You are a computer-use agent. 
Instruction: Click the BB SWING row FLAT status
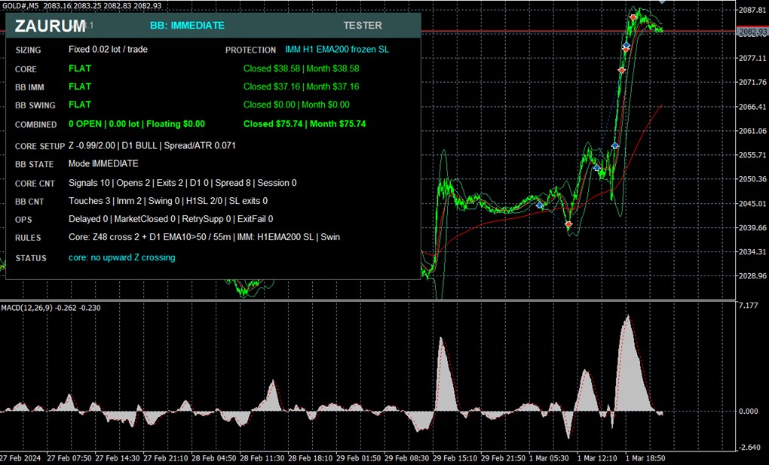(80, 105)
